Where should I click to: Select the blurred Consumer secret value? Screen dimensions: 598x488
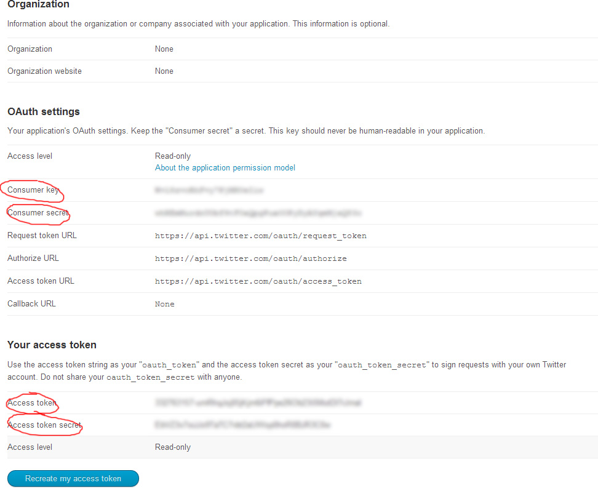(x=258, y=213)
